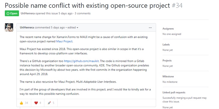Viewport: 219px width, 109px height.
Task: Click UriHerrera author name in comment header
Action: pyautogui.click(x=27, y=28)
